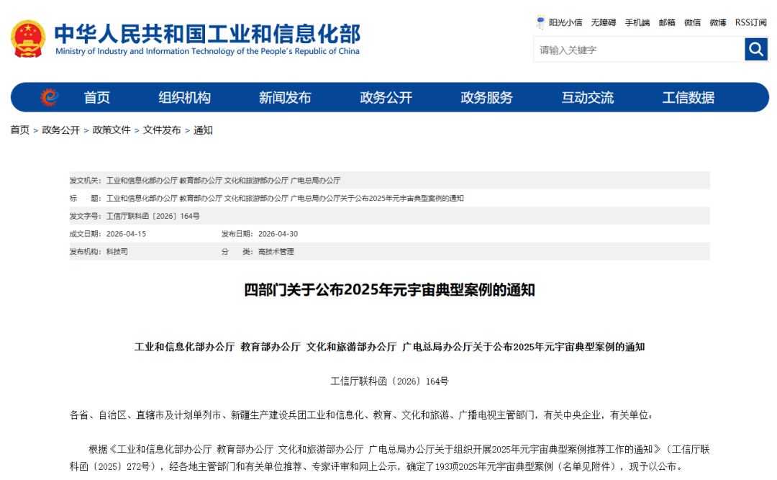Click the 标题 row in metadata table
The width and height of the screenshot is (777, 480).
(389, 199)
